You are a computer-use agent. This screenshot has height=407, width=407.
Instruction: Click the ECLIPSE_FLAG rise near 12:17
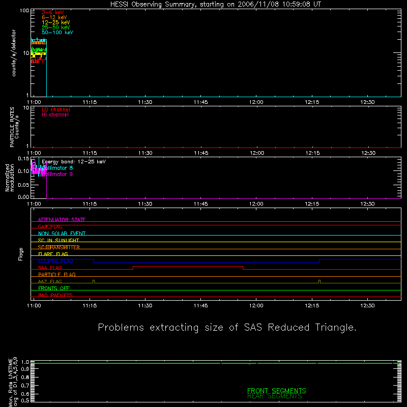pos(319,261)
